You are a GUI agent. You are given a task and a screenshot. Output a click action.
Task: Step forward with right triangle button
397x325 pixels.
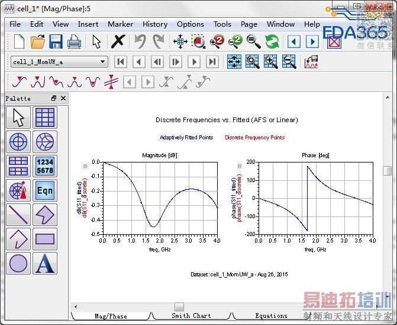pos(194,62)
